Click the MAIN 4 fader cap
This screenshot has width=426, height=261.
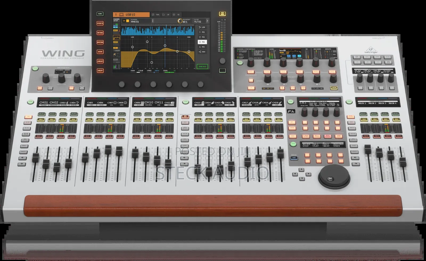click(x=403, y=162)
